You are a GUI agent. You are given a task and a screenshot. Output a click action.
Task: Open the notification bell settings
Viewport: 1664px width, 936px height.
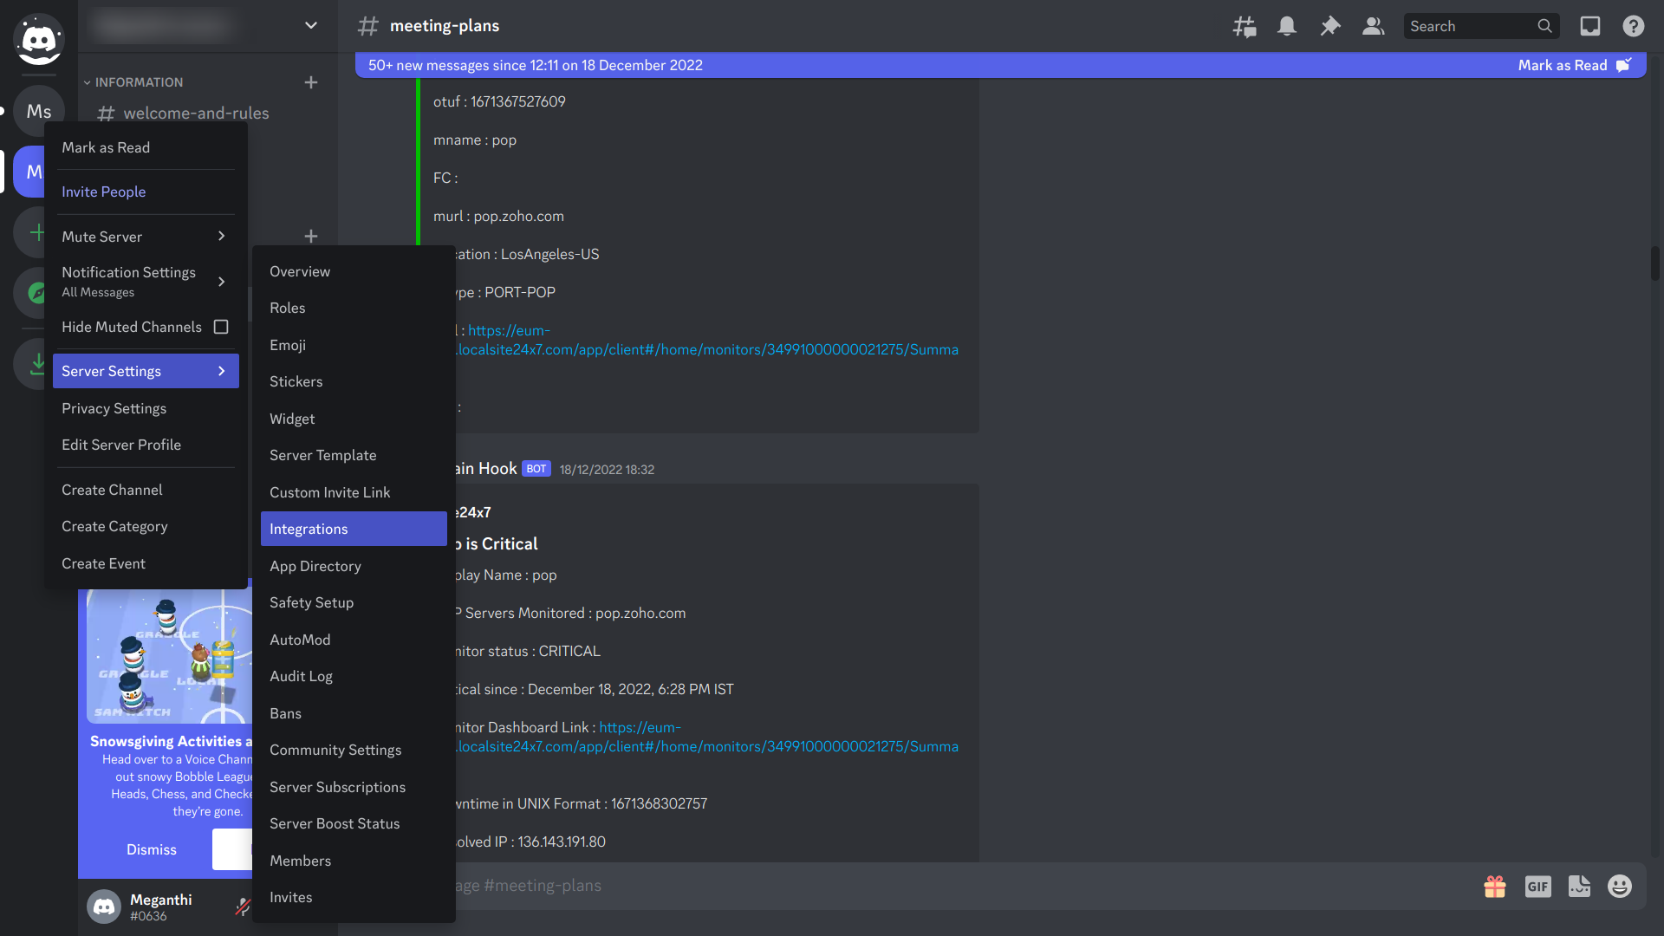[1286, 26]
